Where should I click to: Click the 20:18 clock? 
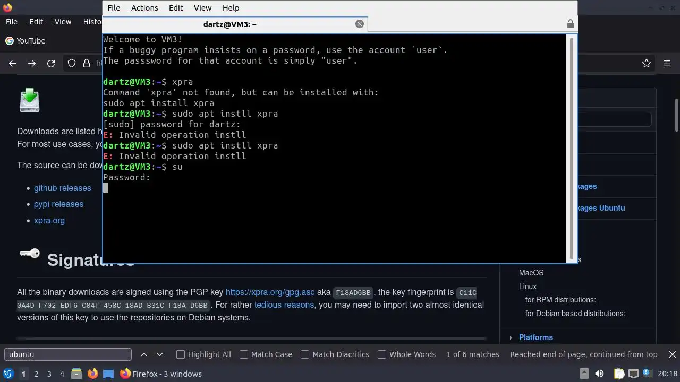(668, 374)
